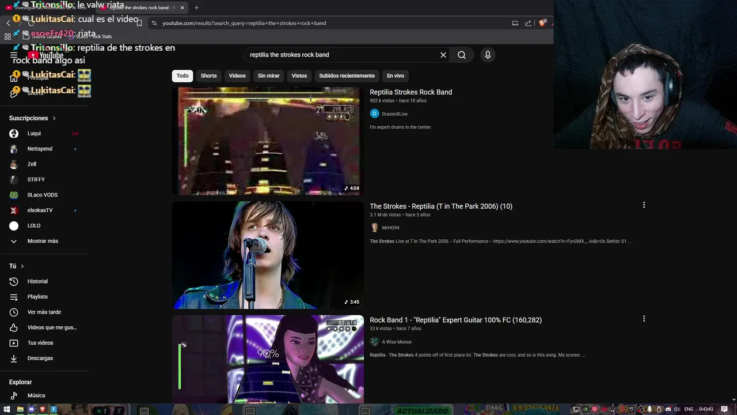Open Brave Shields icon in address bar
This screenshot has height=415, width=737.
point(542,23)
